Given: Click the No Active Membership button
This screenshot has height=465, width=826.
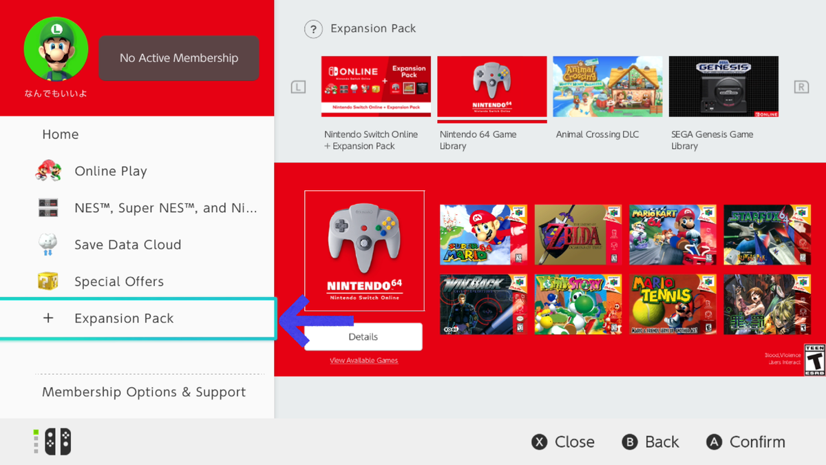Looking at the screenshot, I should click(x=179, y=58).
